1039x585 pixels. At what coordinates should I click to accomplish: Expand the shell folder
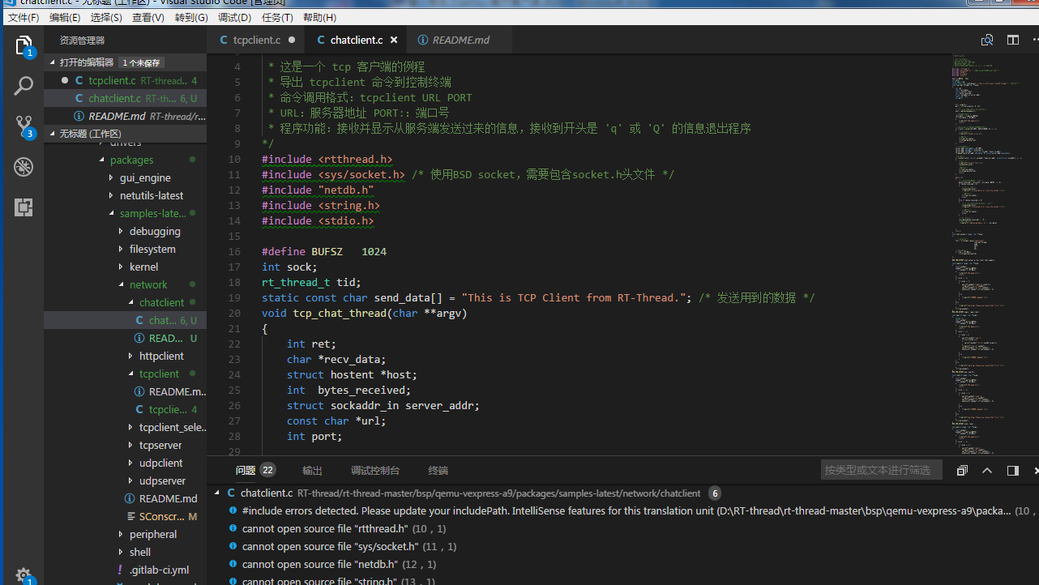(x=122, y=552)
